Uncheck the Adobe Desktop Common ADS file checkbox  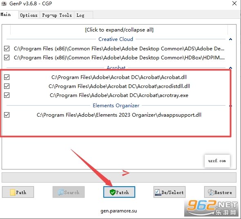tap(7, 49)
